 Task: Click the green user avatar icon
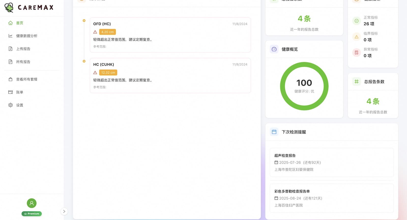pyautogui.click(x=32, y=203)
